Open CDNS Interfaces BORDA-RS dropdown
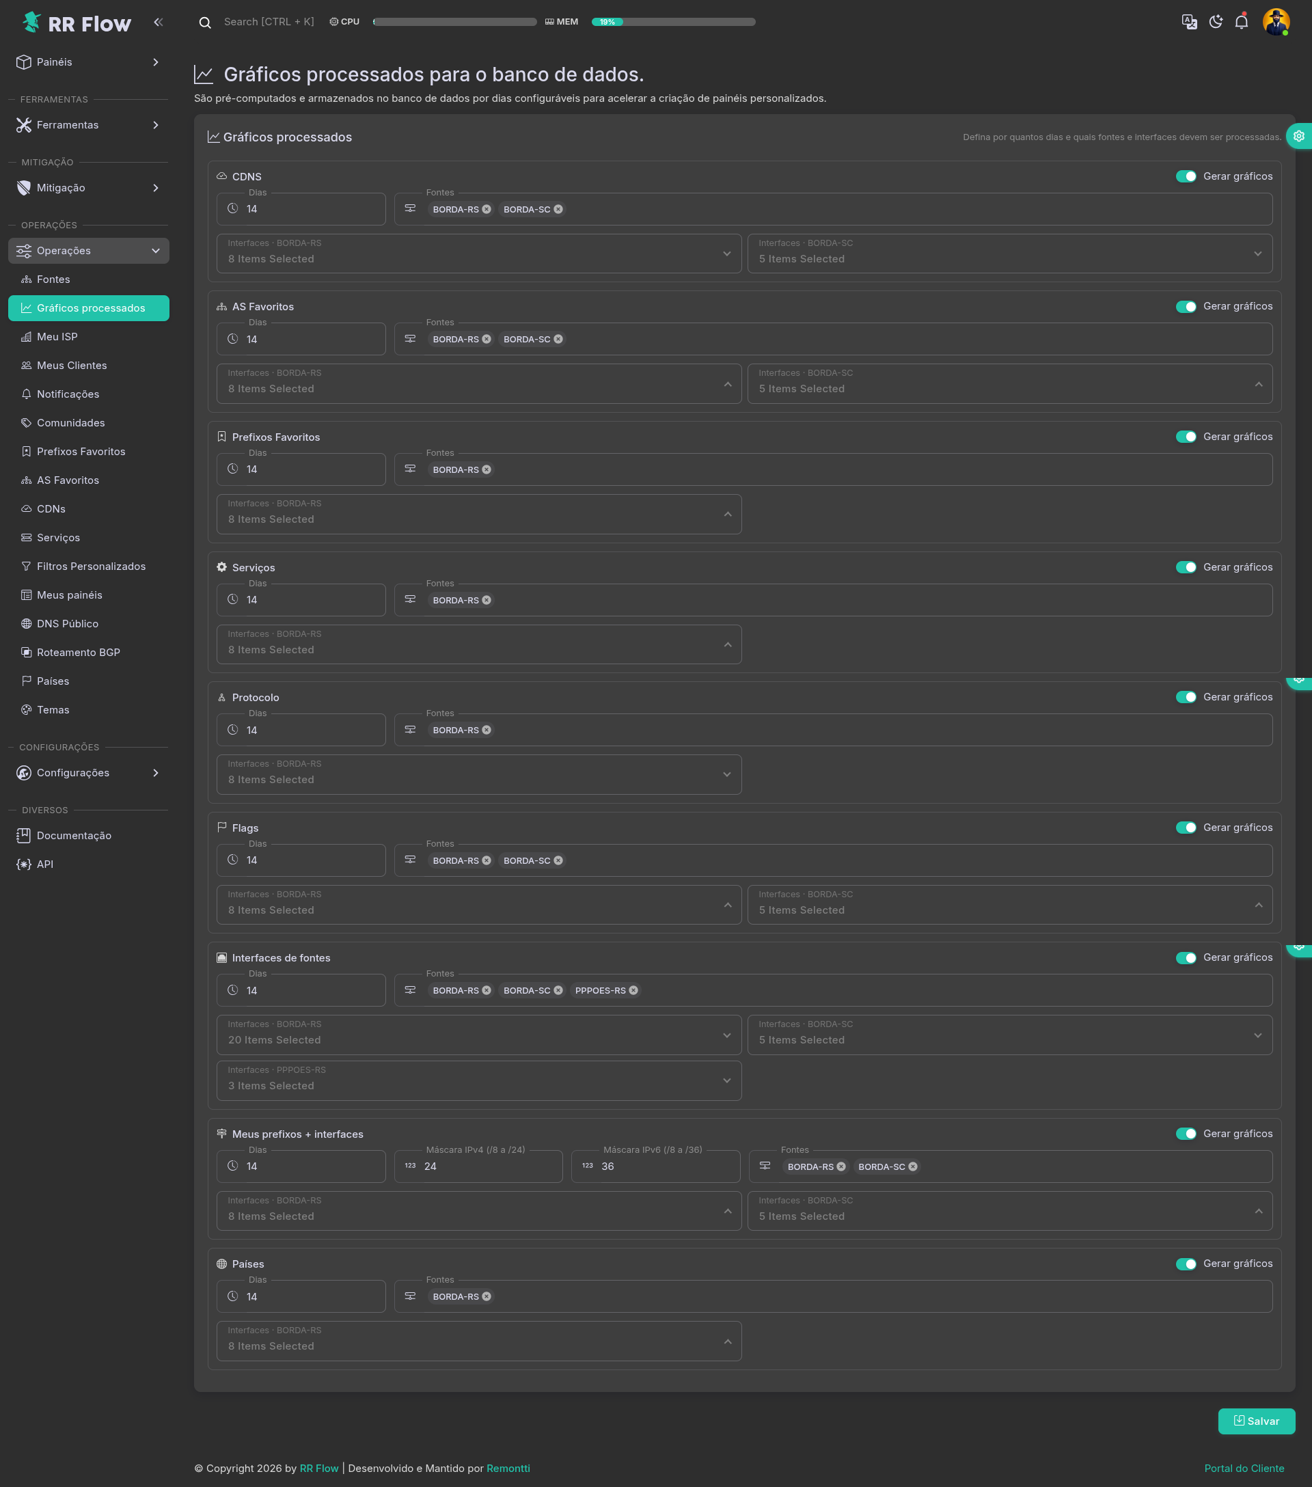 [478, 253]
